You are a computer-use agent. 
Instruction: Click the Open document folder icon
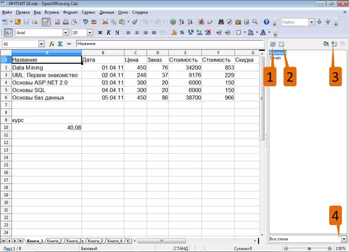pos(17,22)
